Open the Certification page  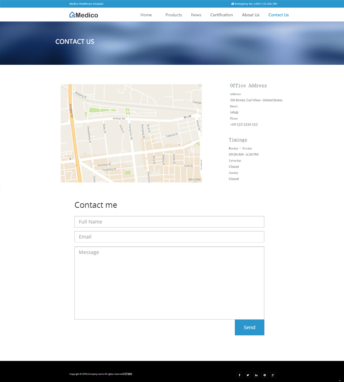[x=221, y=15]
